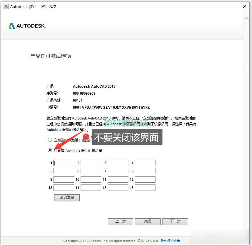Click activation code field 2

tap(91, 163)
